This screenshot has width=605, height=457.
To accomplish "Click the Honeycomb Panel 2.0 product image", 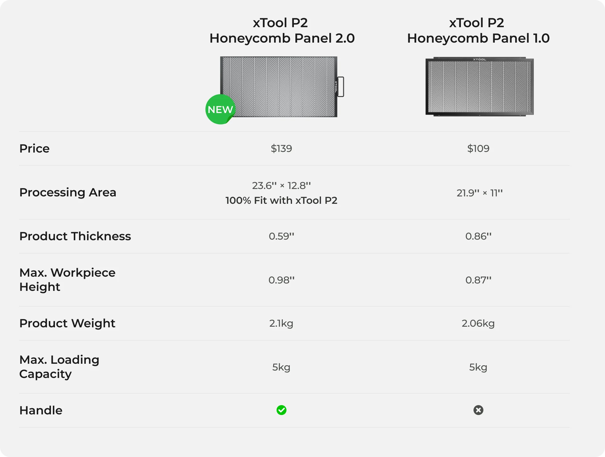I will (x=279, y=86).
